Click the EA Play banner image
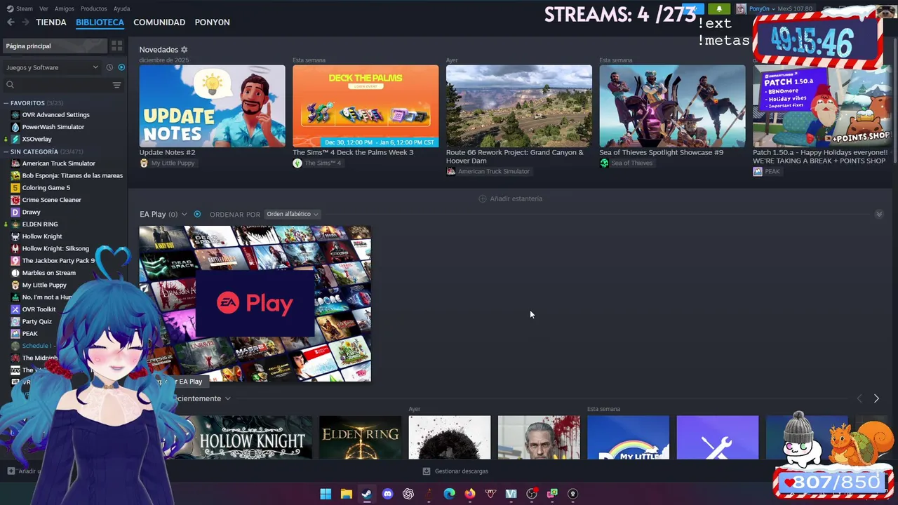The width and height of the screenshot is (898, 505). 255,303
